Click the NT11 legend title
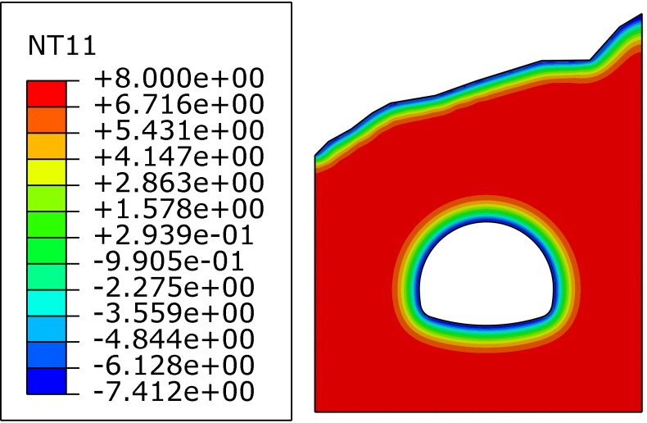 62,45
